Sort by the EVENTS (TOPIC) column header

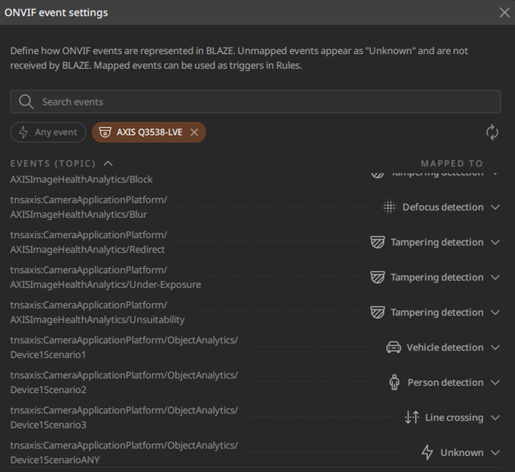[x=53, y=163]
